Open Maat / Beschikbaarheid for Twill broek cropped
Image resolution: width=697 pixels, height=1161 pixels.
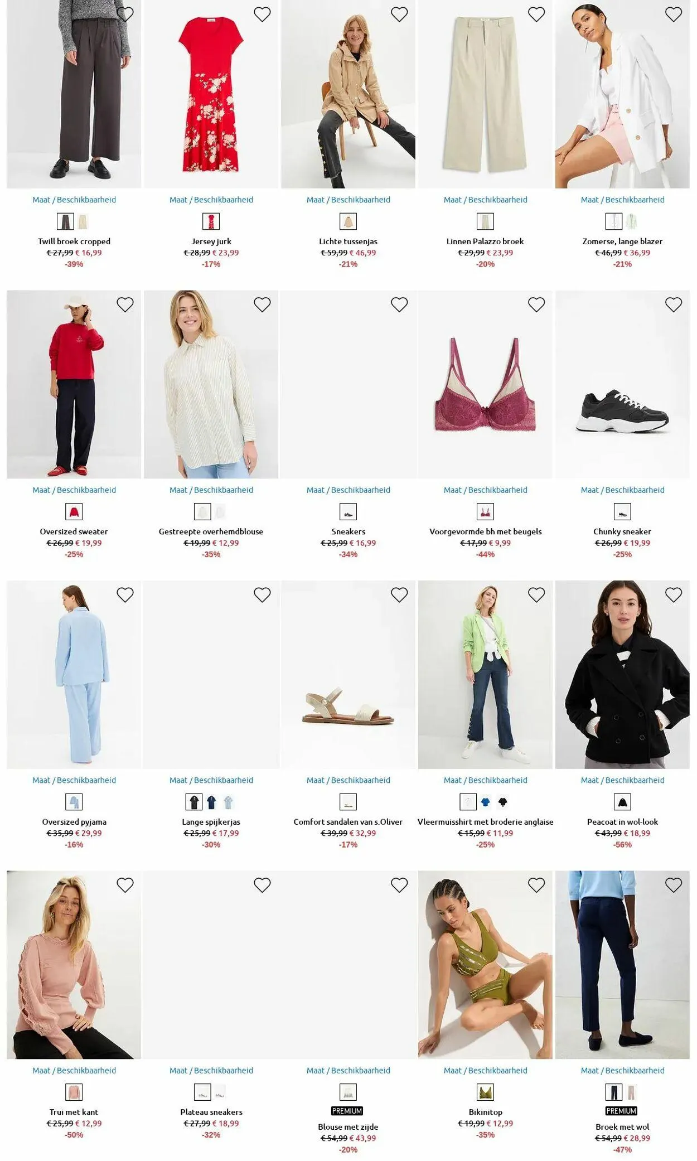coord(74,200)
